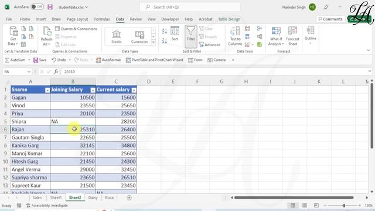Open the data Form tool

[195, 60]
